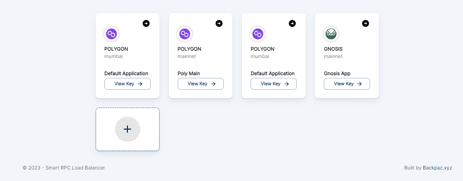Open the arrow icon on Gnosis App card
The width and height of the screenshot is (463, 181).
pyautogui.click(x=366, y=23)
